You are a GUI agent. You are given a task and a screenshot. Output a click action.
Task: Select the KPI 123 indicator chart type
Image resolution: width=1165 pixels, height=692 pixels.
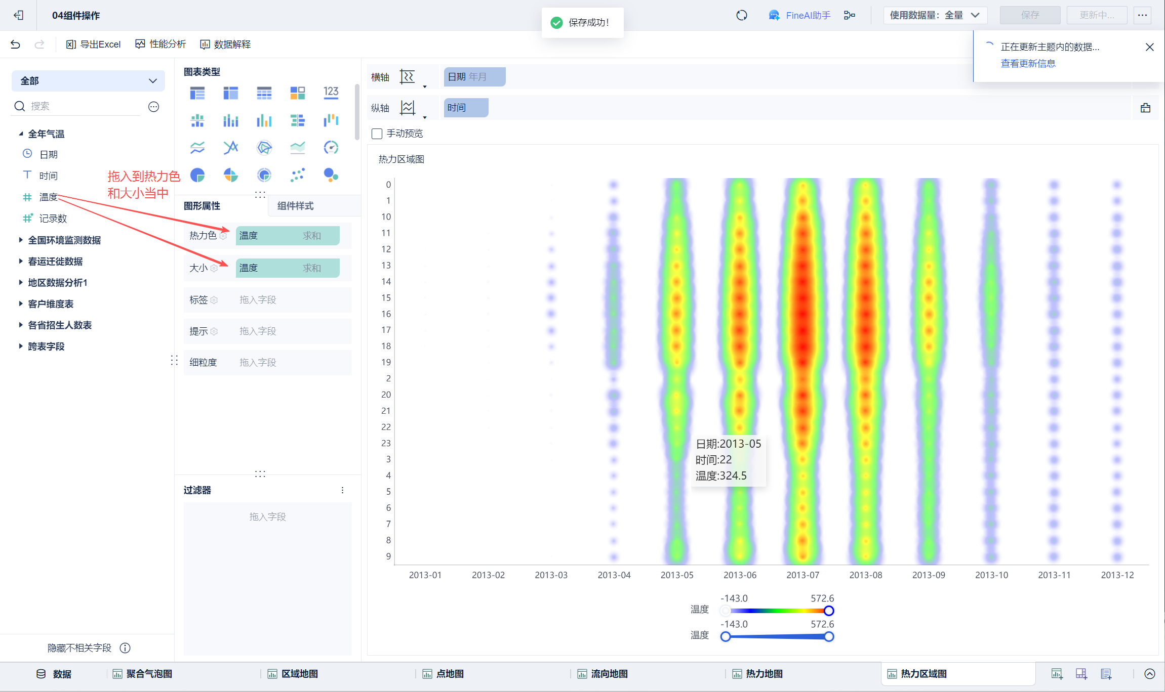click(x=331, y=93)
